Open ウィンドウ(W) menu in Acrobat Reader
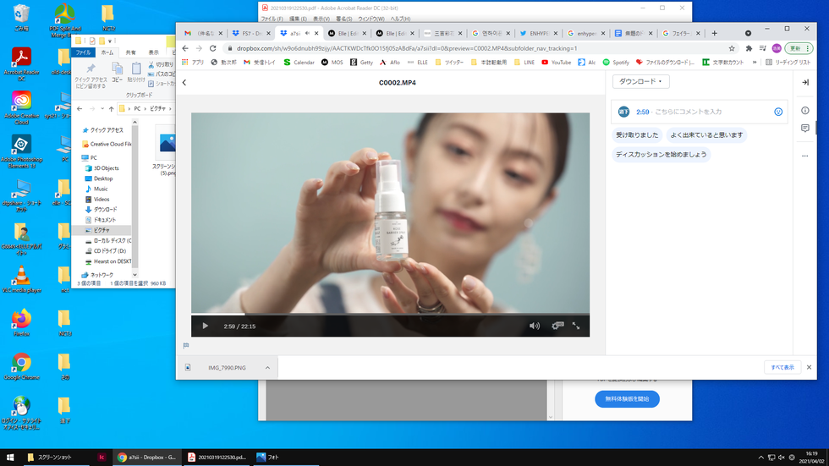 pos(371,19)
